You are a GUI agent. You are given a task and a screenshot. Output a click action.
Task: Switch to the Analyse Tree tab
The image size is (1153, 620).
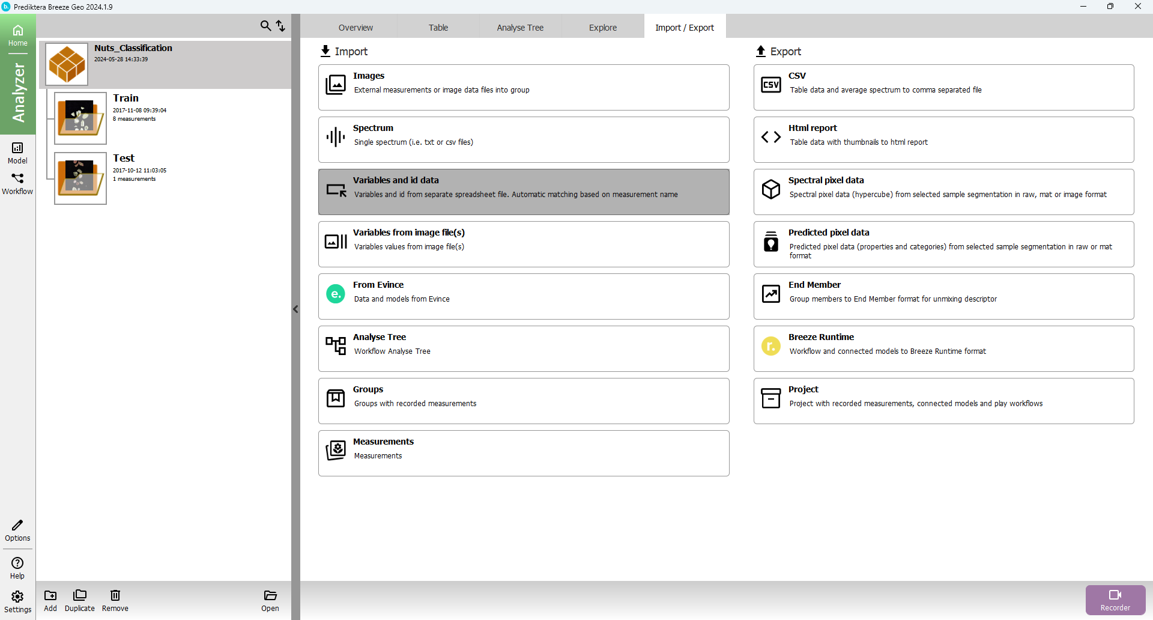[520, 28]
